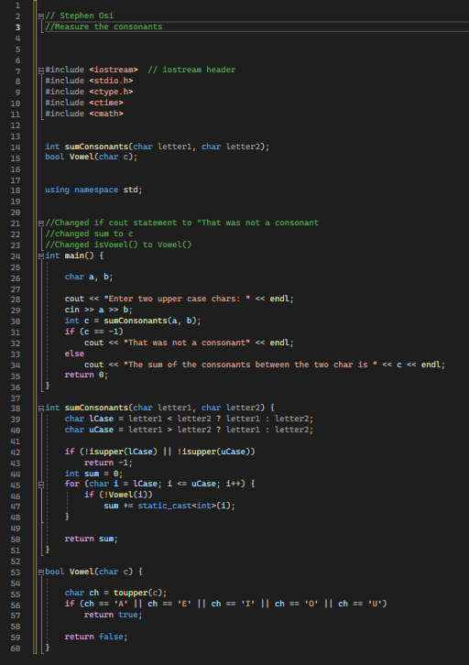Collapse the bool Vowel function definition at line 53
This screenshot has height=665, width=469.
point(41,572)
